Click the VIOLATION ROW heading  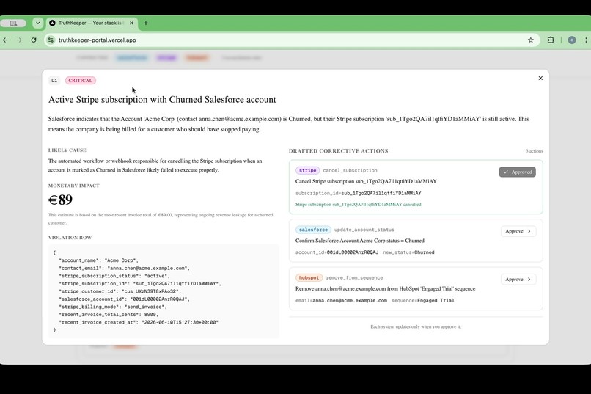pyautogui.click(x=70, y=238)
